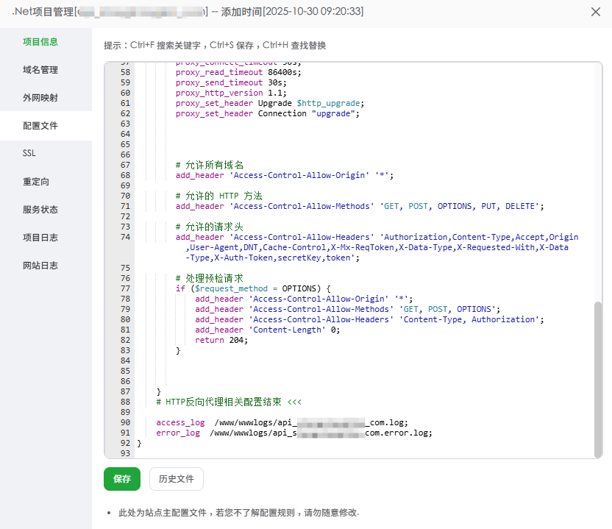Click the editor's vertical scrollbar

tap(597, 375)
